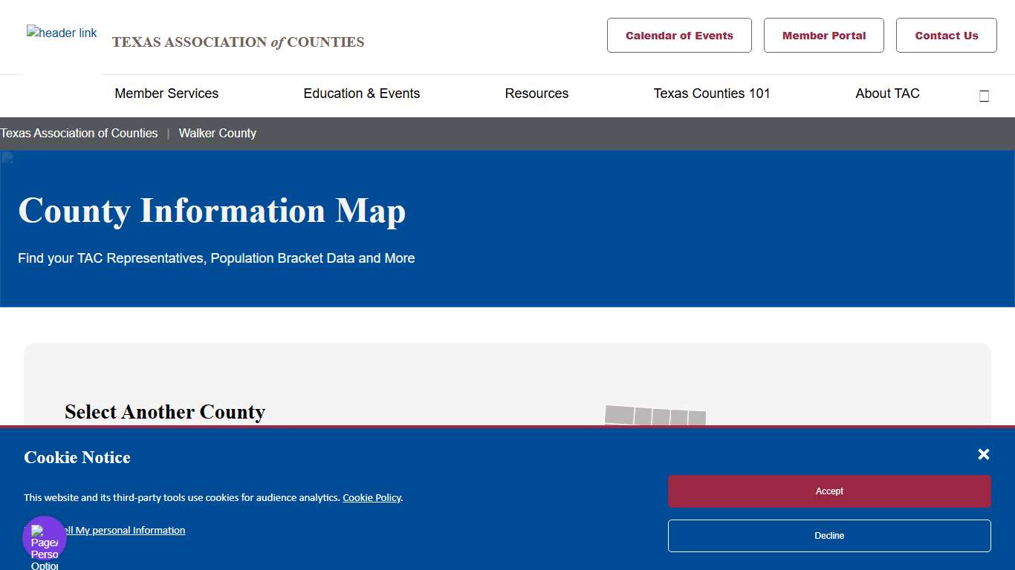The height and width of the screenshot is (570, 1015).
Task: Accept cookies in the Cookie Notice
Action: (x=829, y=491)
